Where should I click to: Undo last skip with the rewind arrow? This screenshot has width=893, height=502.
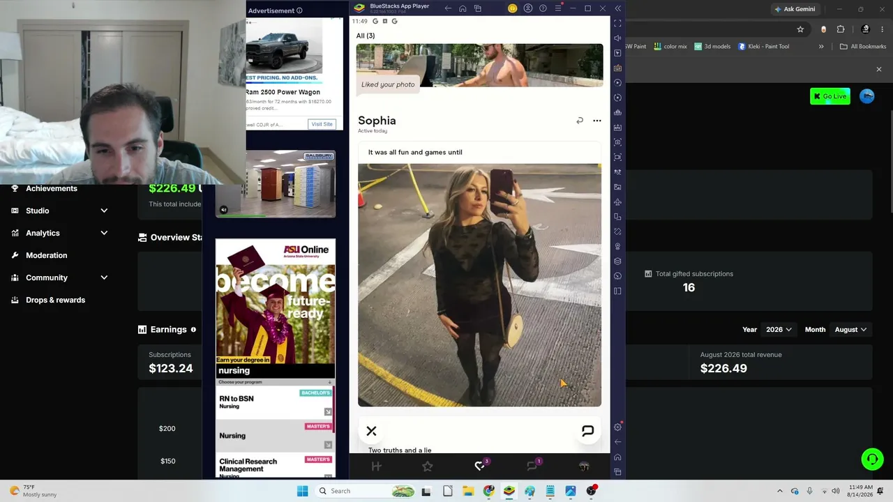579,121
